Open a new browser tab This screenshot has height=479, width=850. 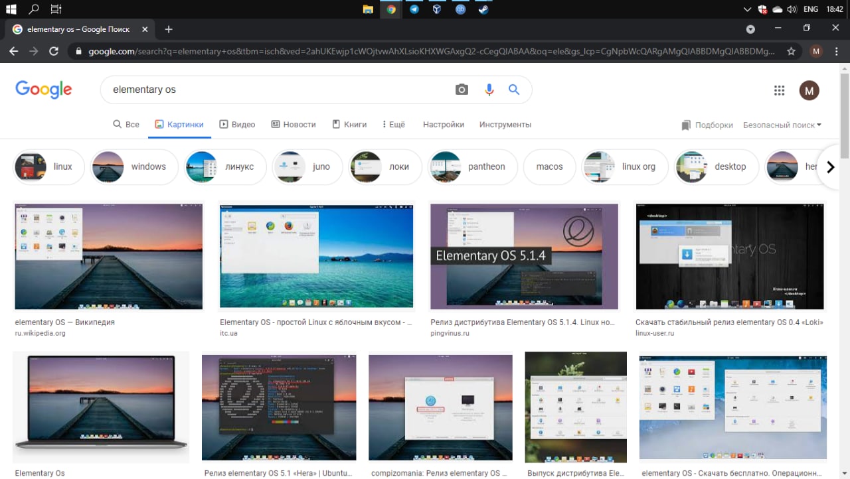[x=169, y=29]
